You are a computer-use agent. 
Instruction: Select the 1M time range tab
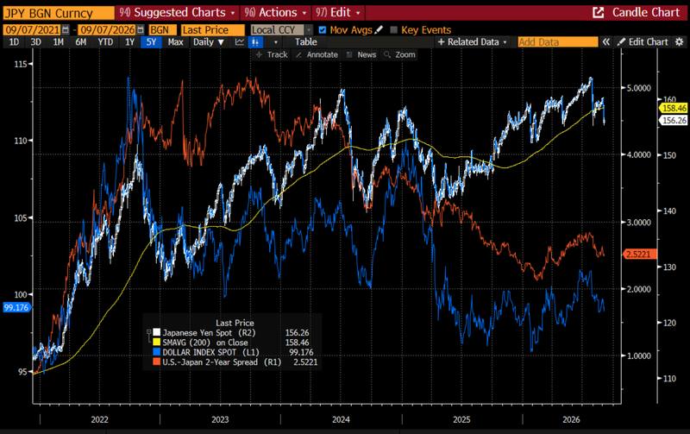coord(58,42)
